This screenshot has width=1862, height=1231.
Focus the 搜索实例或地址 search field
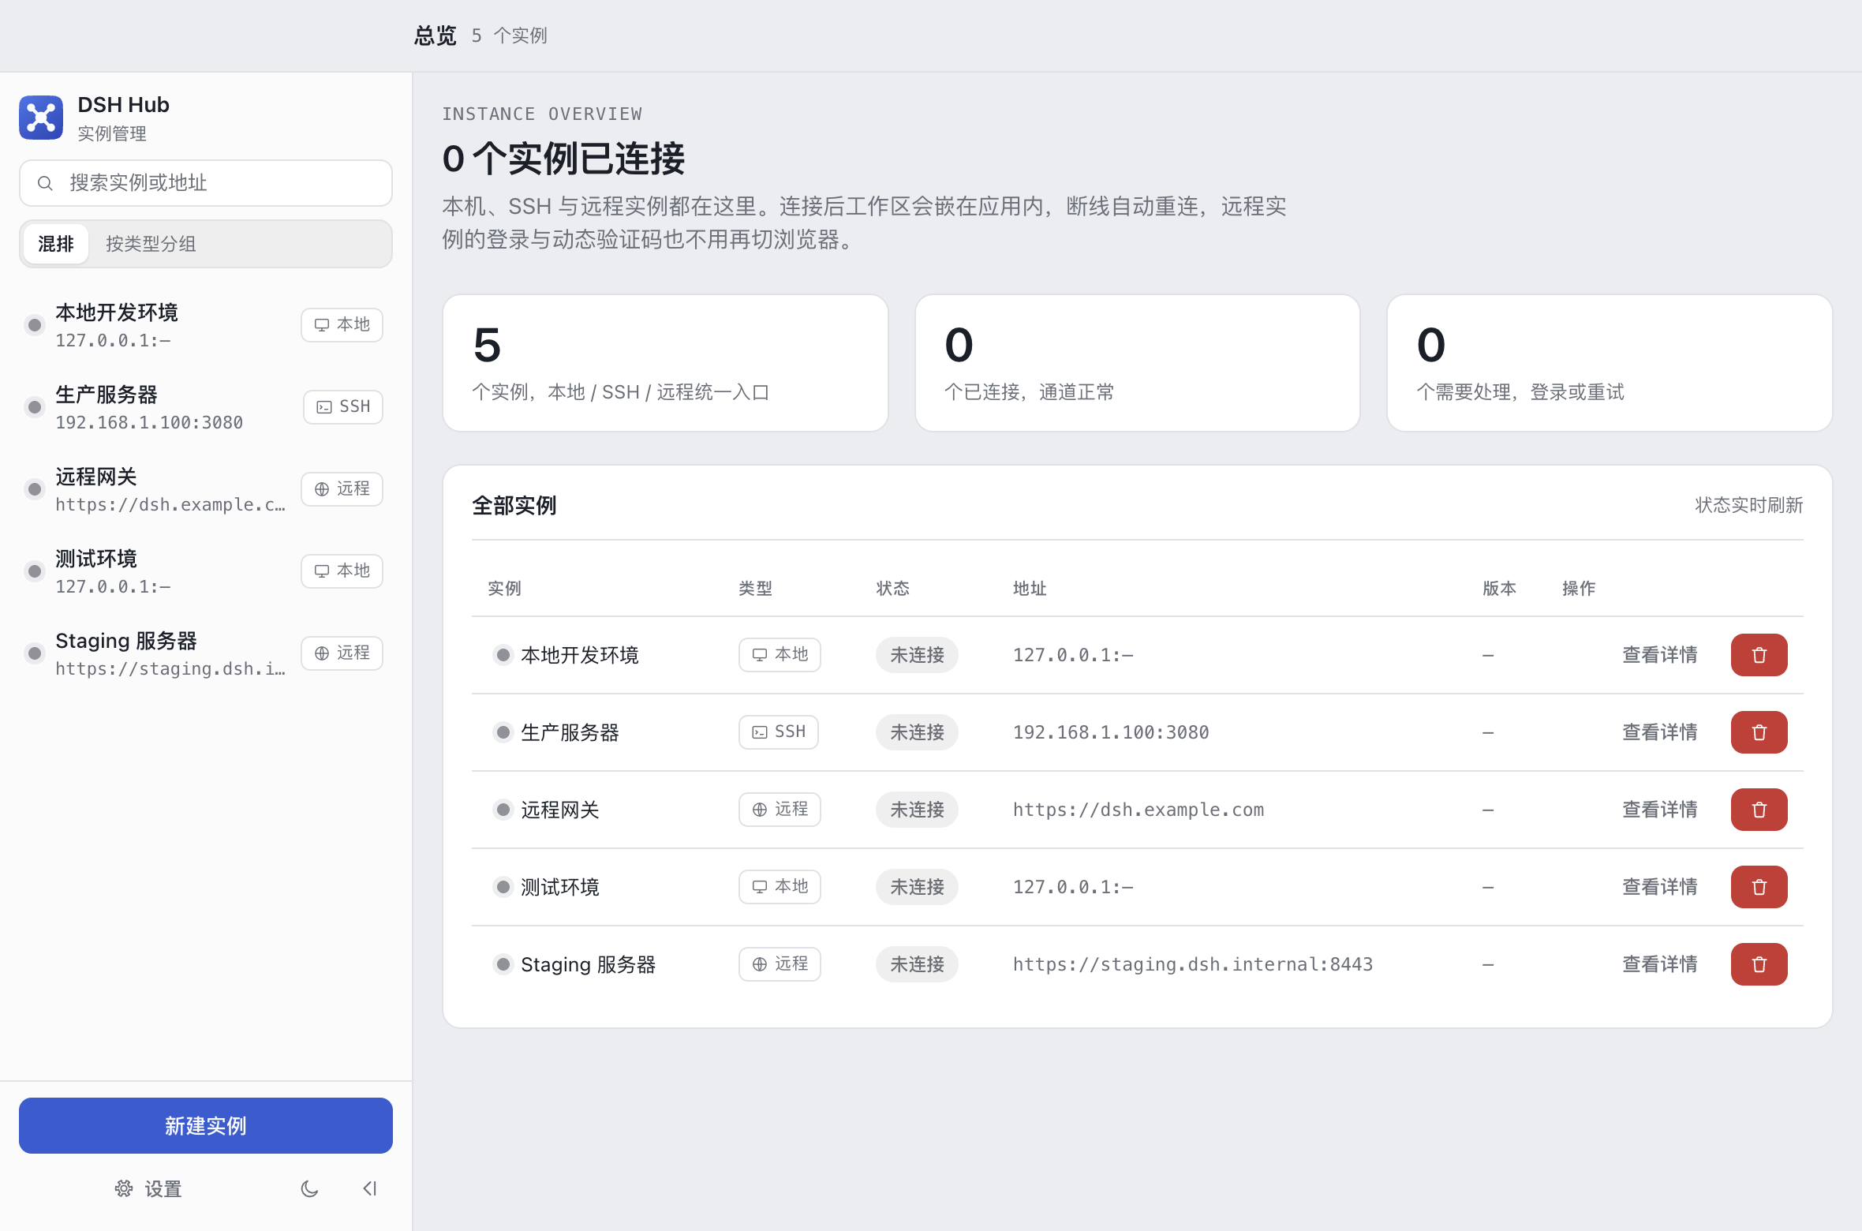point(205,183)
